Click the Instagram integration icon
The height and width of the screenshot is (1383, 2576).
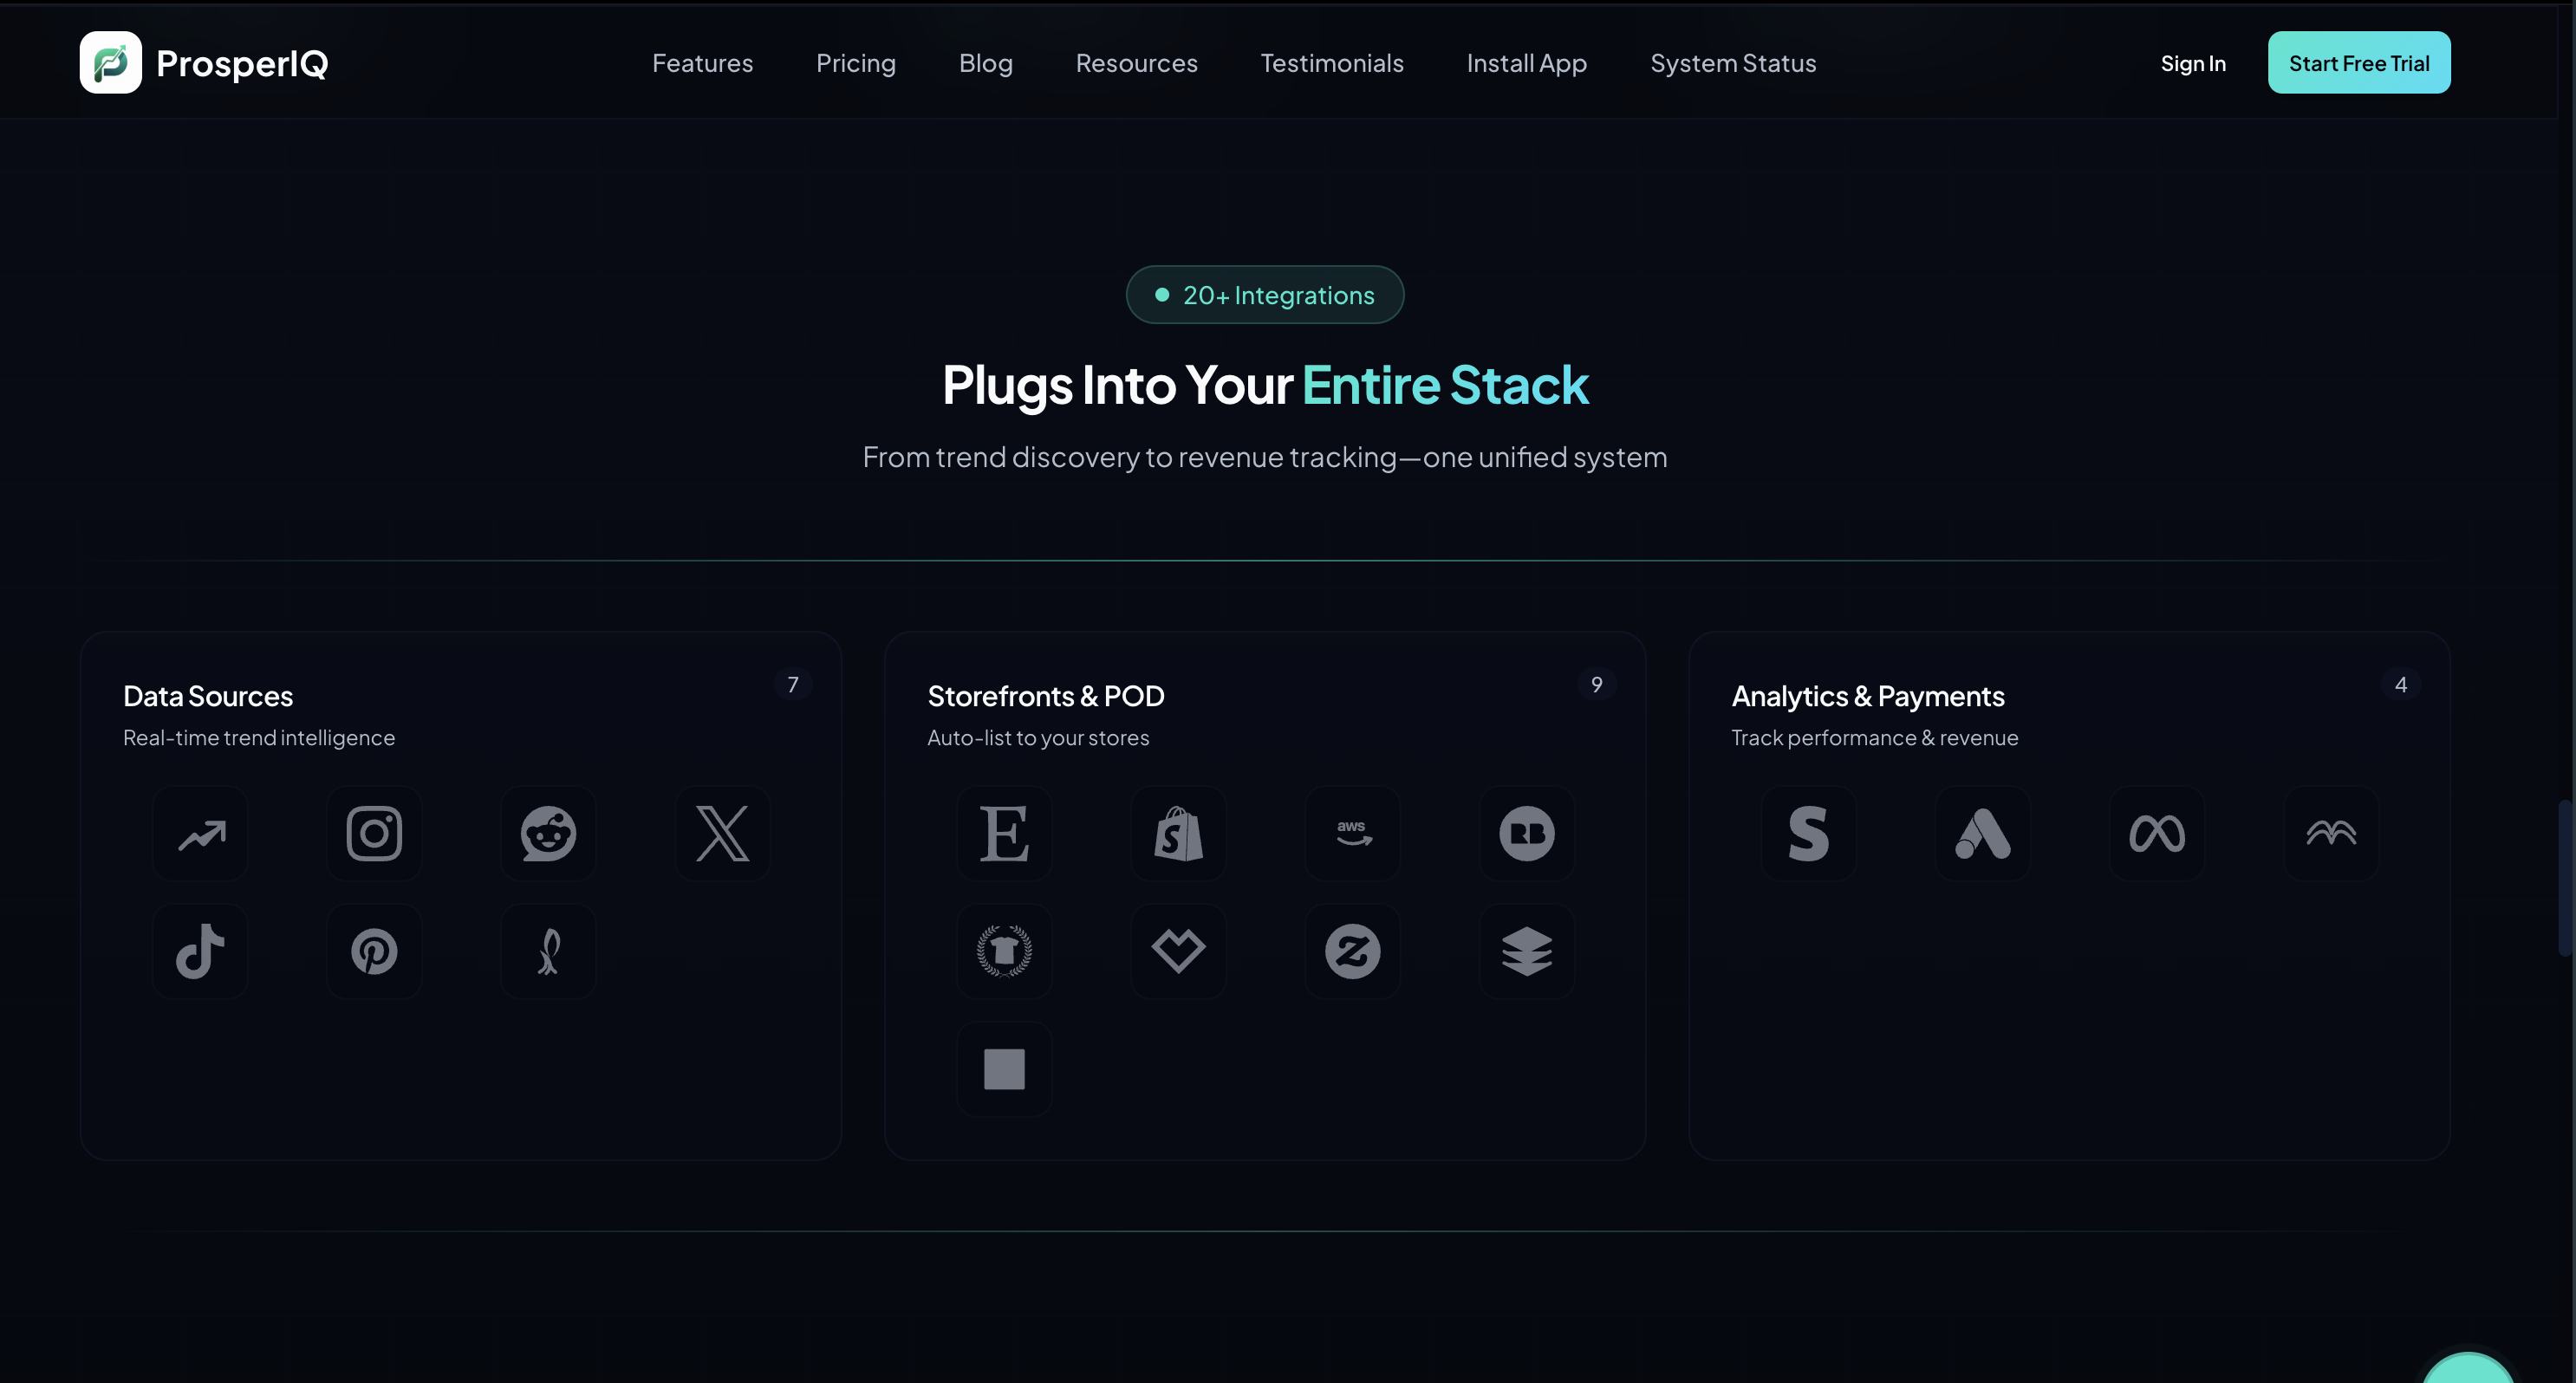click(374, 833)
